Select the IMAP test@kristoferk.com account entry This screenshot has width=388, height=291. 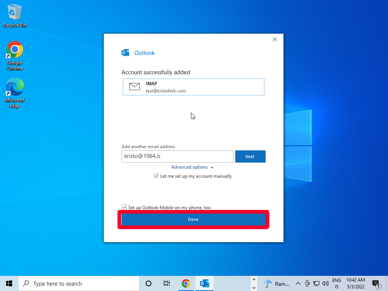click(x=193, y=87)
